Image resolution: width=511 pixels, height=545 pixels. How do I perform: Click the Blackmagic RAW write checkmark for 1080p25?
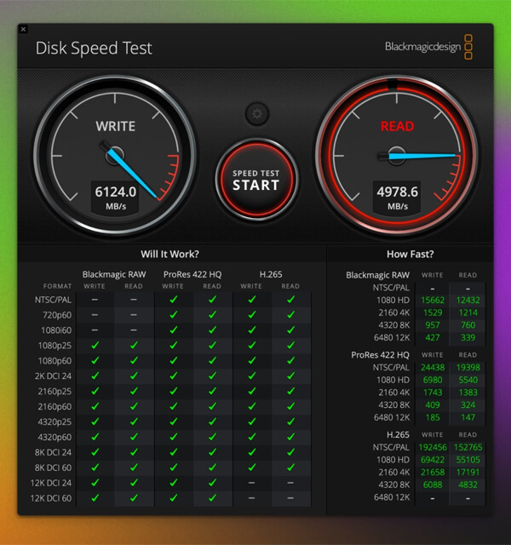(x=95, y=346)
